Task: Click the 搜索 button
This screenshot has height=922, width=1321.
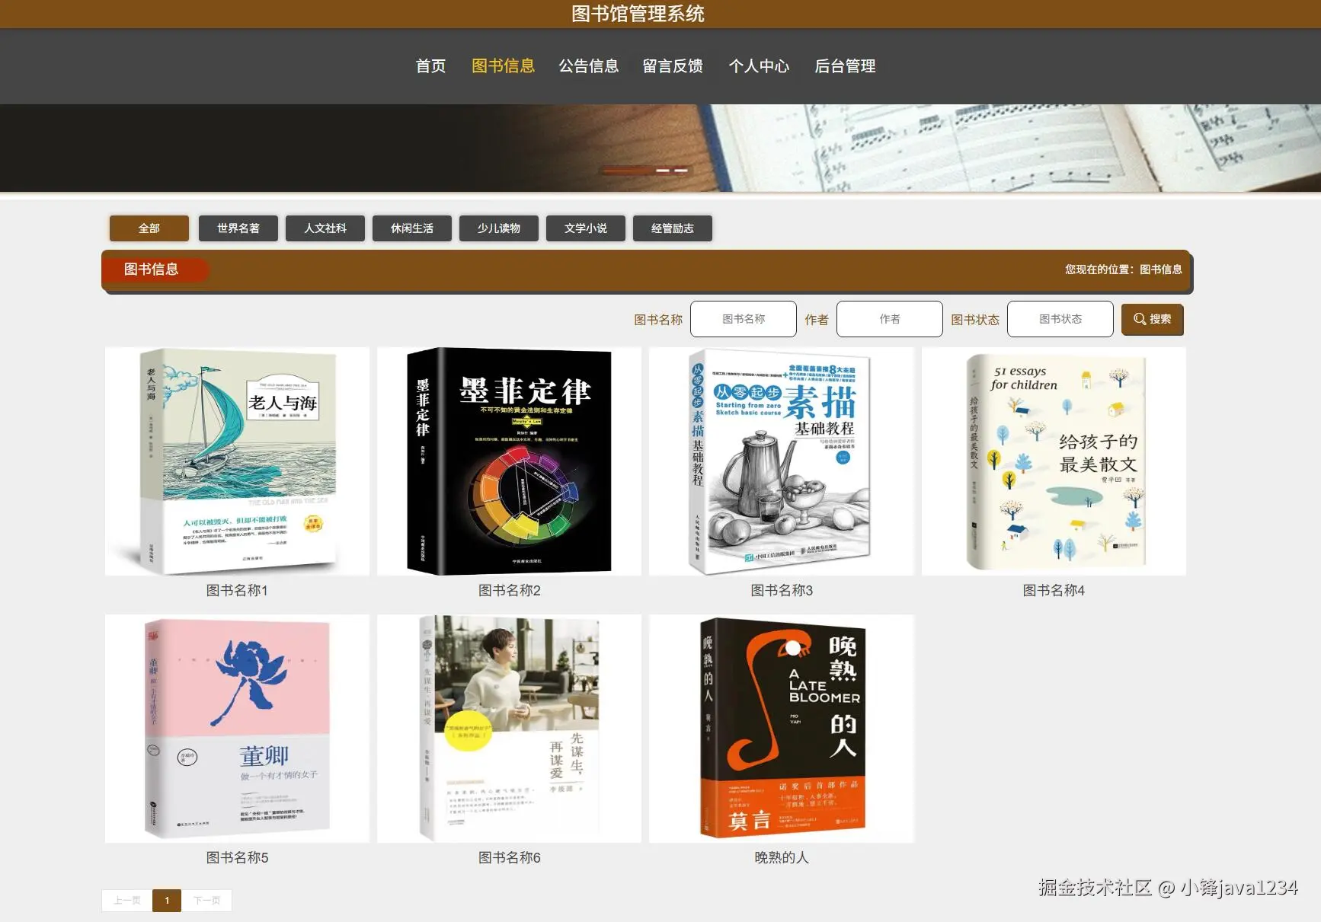Action: click(x=1153, y=319)
